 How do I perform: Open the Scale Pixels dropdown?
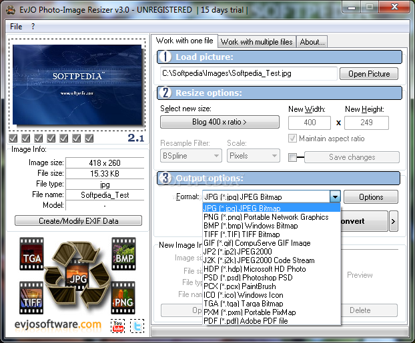[254, 156]
